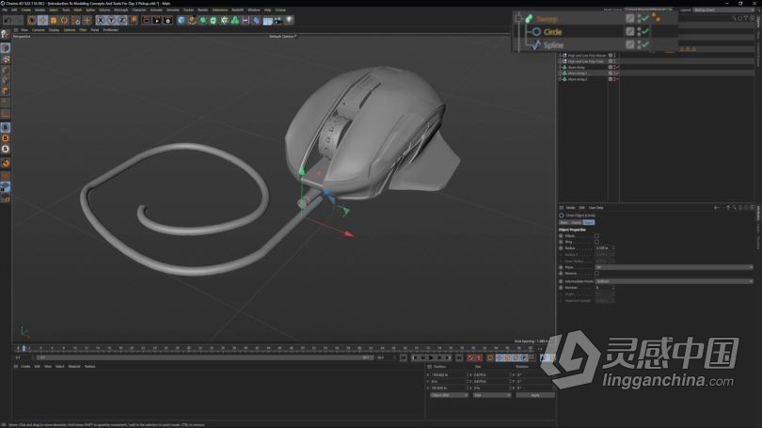Viewport: 762px width, 428px height.
Task: Switch to the Coord. attribute tab
Action: (x=576, y=223)
